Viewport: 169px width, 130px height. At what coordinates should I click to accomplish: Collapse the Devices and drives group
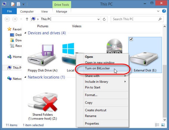25,33
